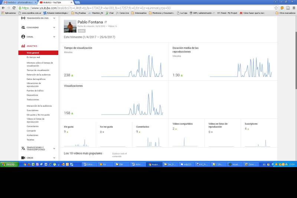Expand the Comunidad section chevron

[x=54, y=27]
